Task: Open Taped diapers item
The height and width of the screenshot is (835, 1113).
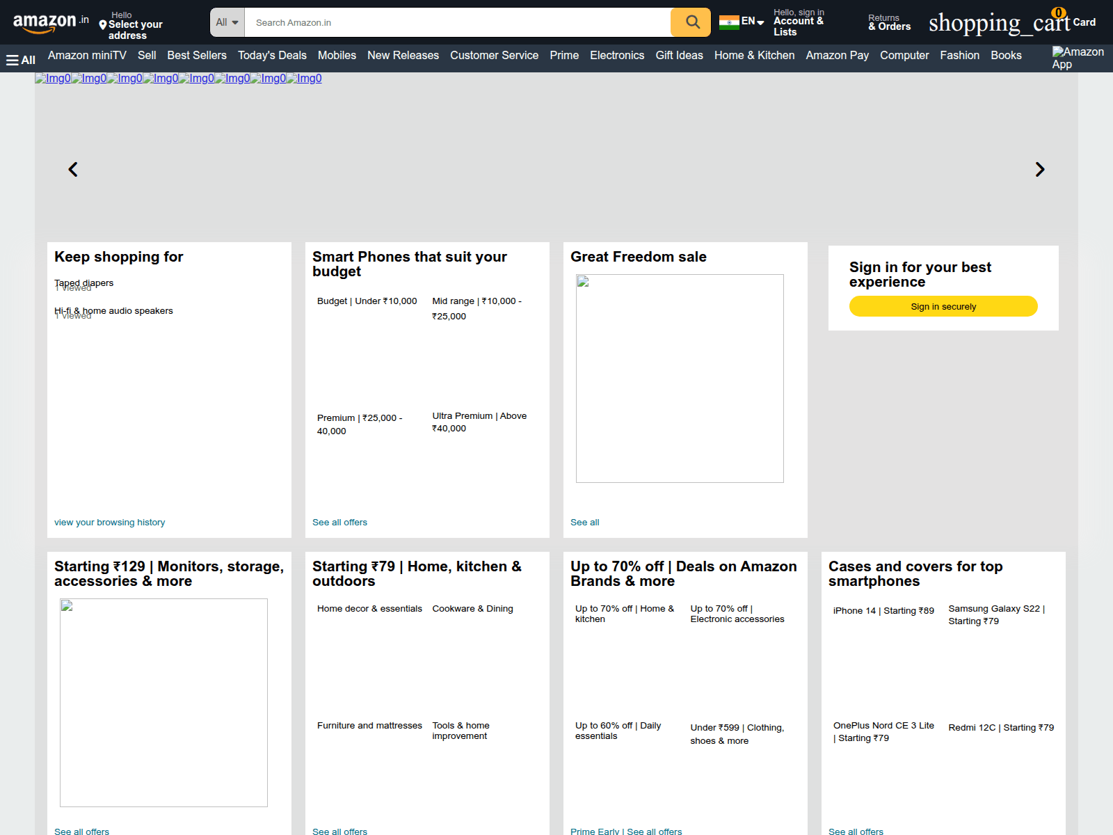Action: pos(83,283)
